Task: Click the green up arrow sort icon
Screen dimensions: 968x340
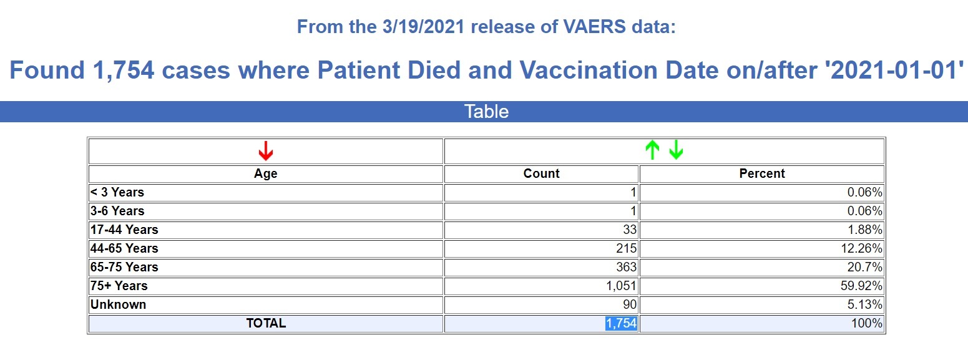Action: tap(652, 150)
